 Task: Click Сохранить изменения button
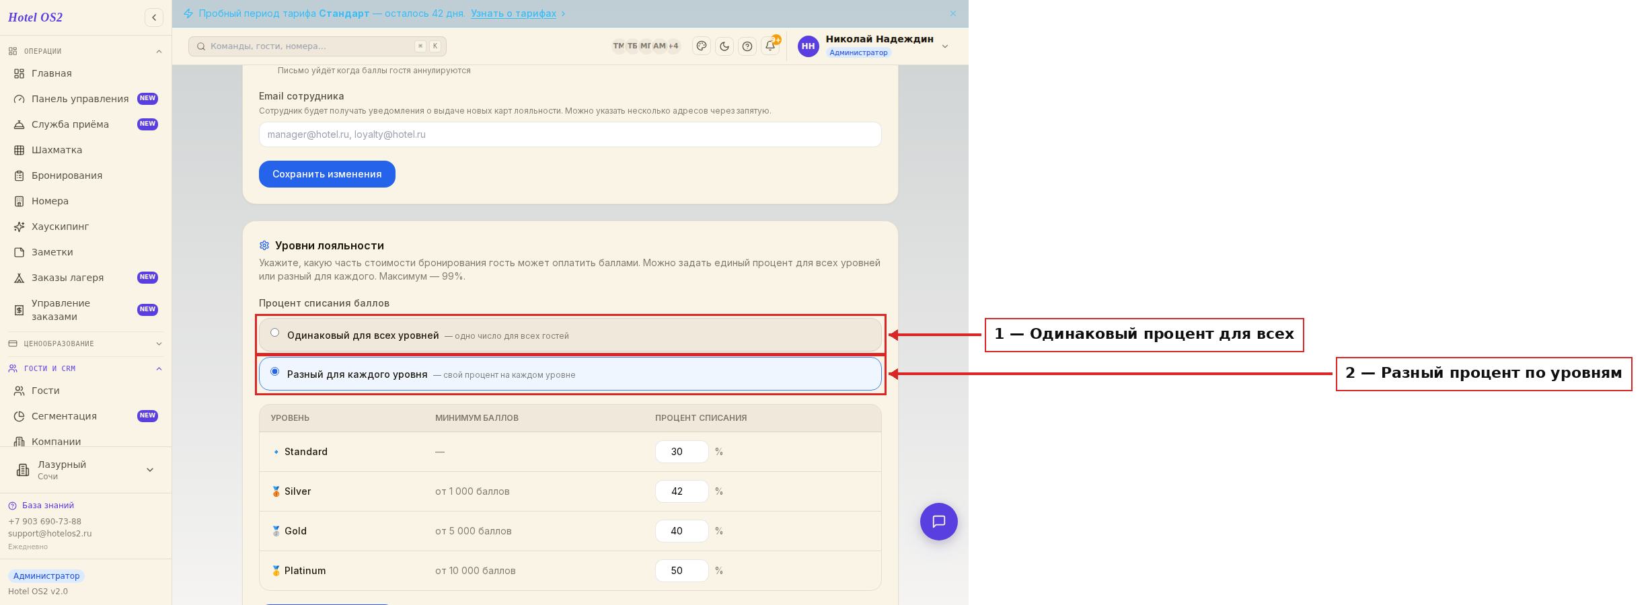[x=327, y=174]
